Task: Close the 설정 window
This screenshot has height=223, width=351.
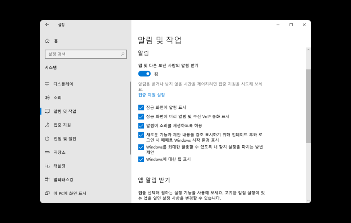Action: point(304,25)
